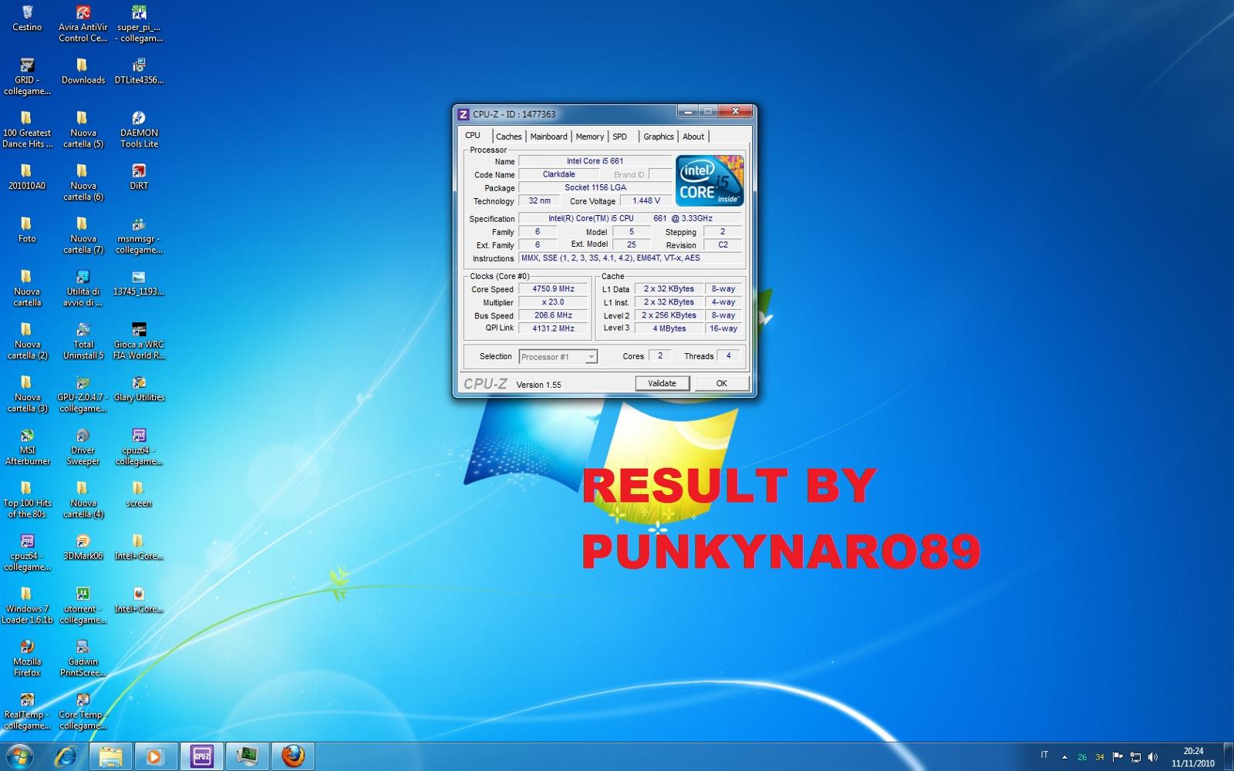Click the Clarkdale code name field
Screen dimensions: 1234x771
click(x=558, y=174)
